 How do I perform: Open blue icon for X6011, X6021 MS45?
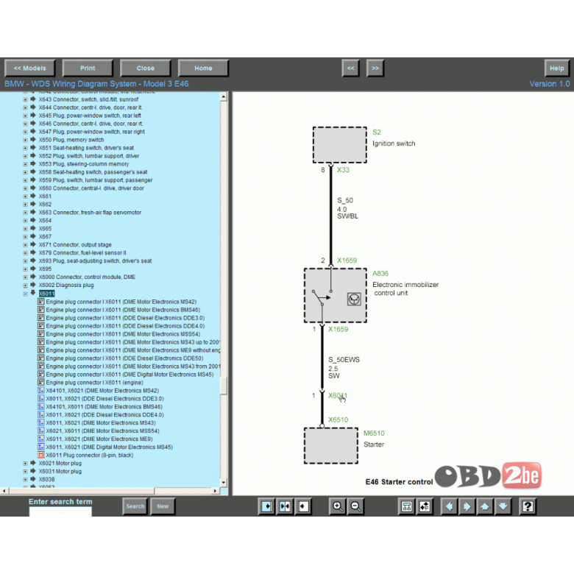coord(41,447)
